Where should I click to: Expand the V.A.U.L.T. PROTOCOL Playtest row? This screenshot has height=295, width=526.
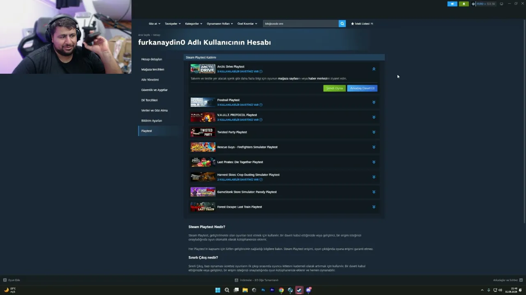click(374, 117)
